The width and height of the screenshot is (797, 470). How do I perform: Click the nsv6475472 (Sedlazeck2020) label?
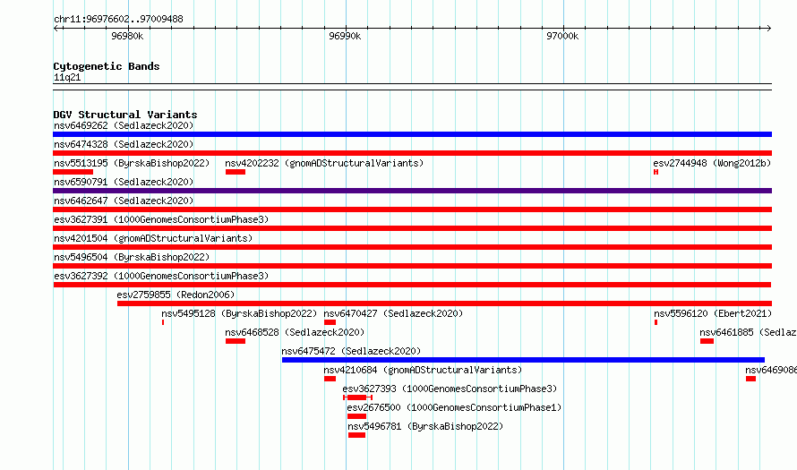coord(351,351)
